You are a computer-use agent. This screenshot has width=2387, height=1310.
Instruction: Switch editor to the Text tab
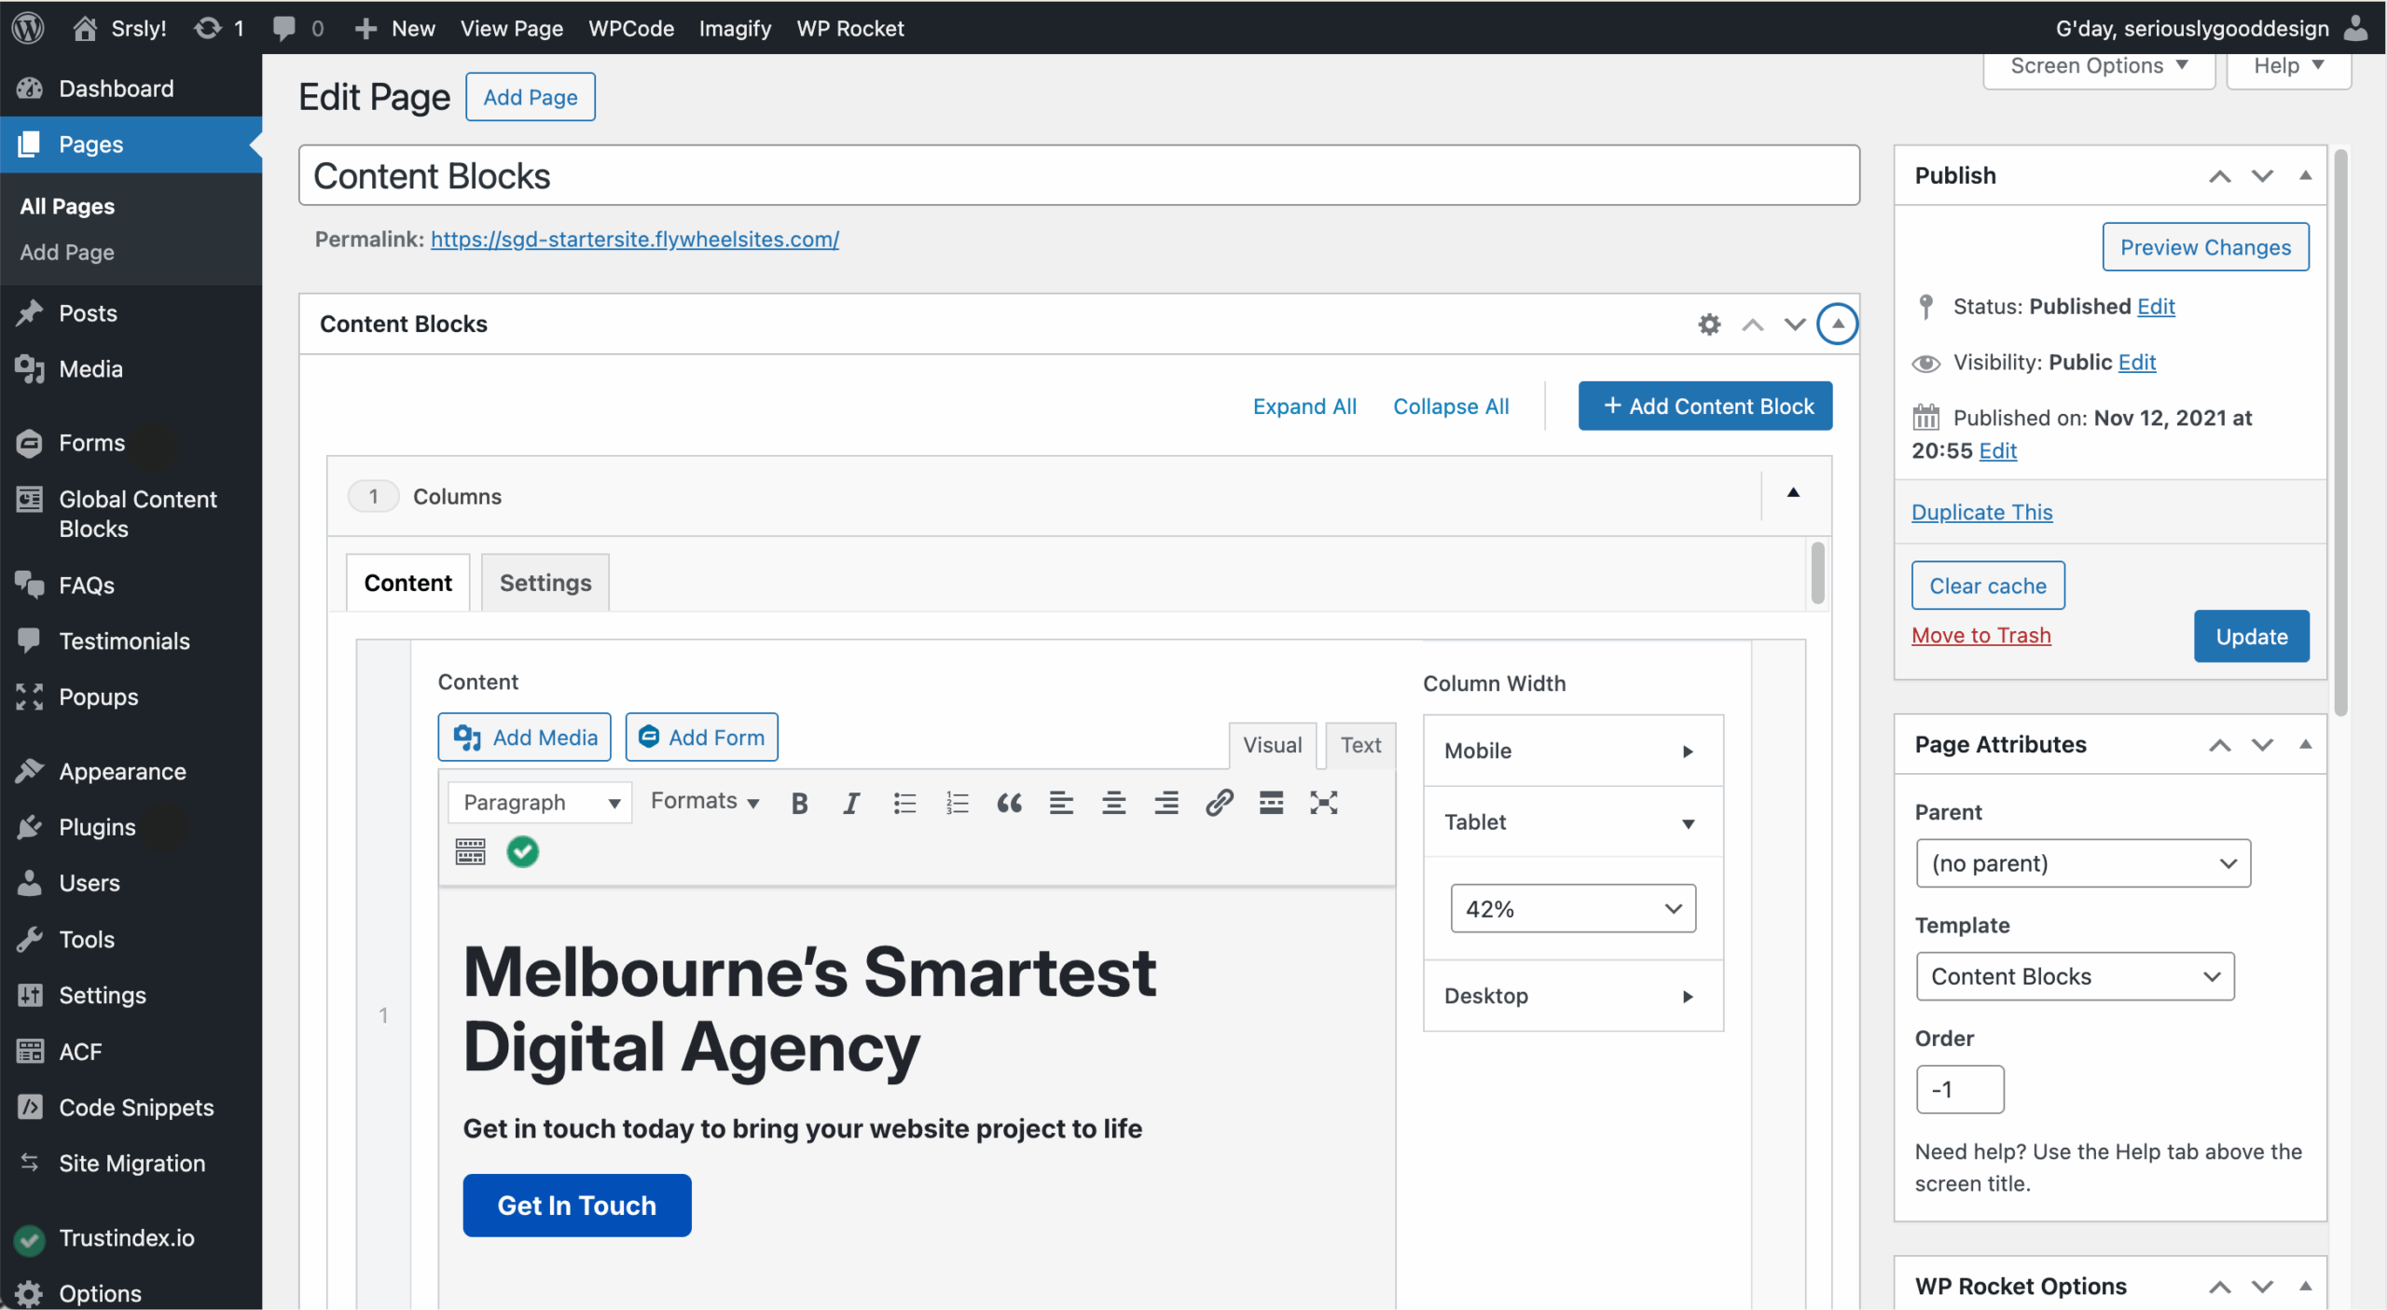click(1360, 745)
